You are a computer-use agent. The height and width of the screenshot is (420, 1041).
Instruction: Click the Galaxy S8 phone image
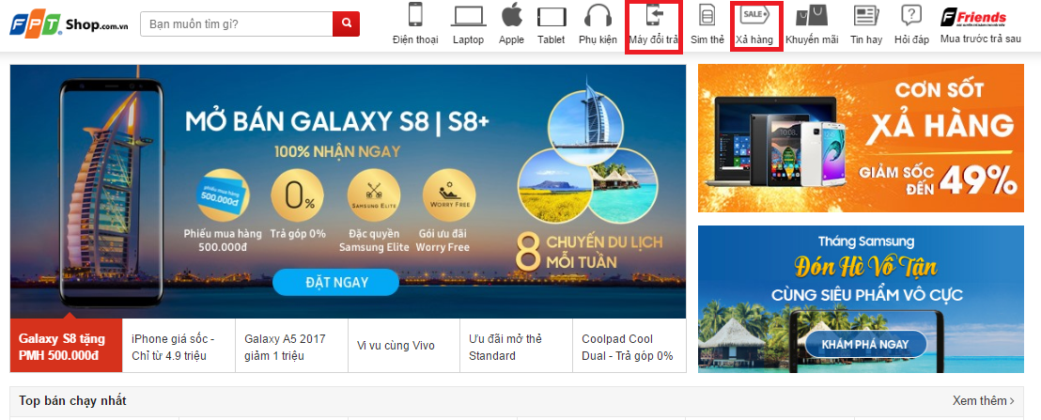pos(112,193)
